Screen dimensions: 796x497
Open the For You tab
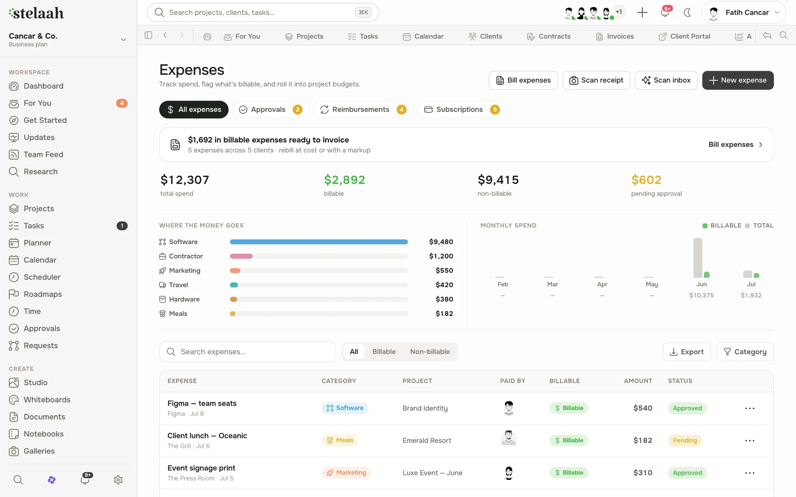click(242, 37)
